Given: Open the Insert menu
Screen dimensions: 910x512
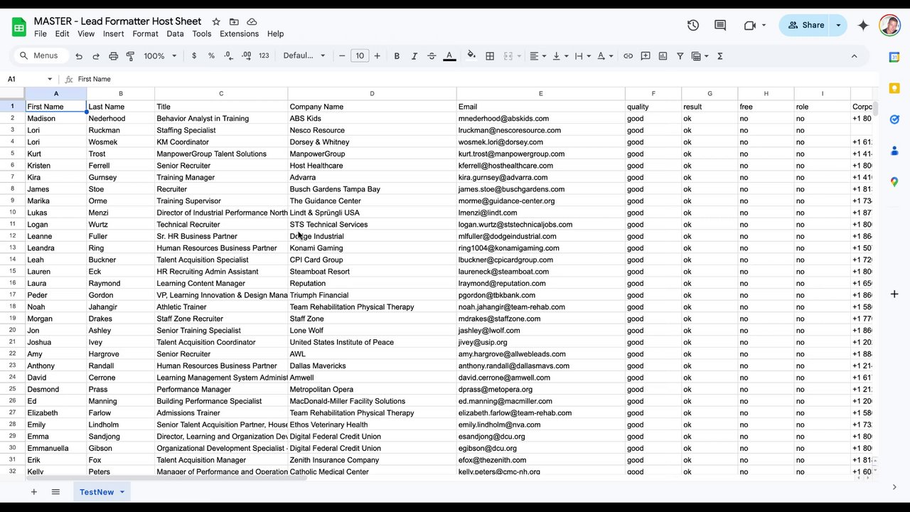Looking at the screenshot, I should pos(114,33).
